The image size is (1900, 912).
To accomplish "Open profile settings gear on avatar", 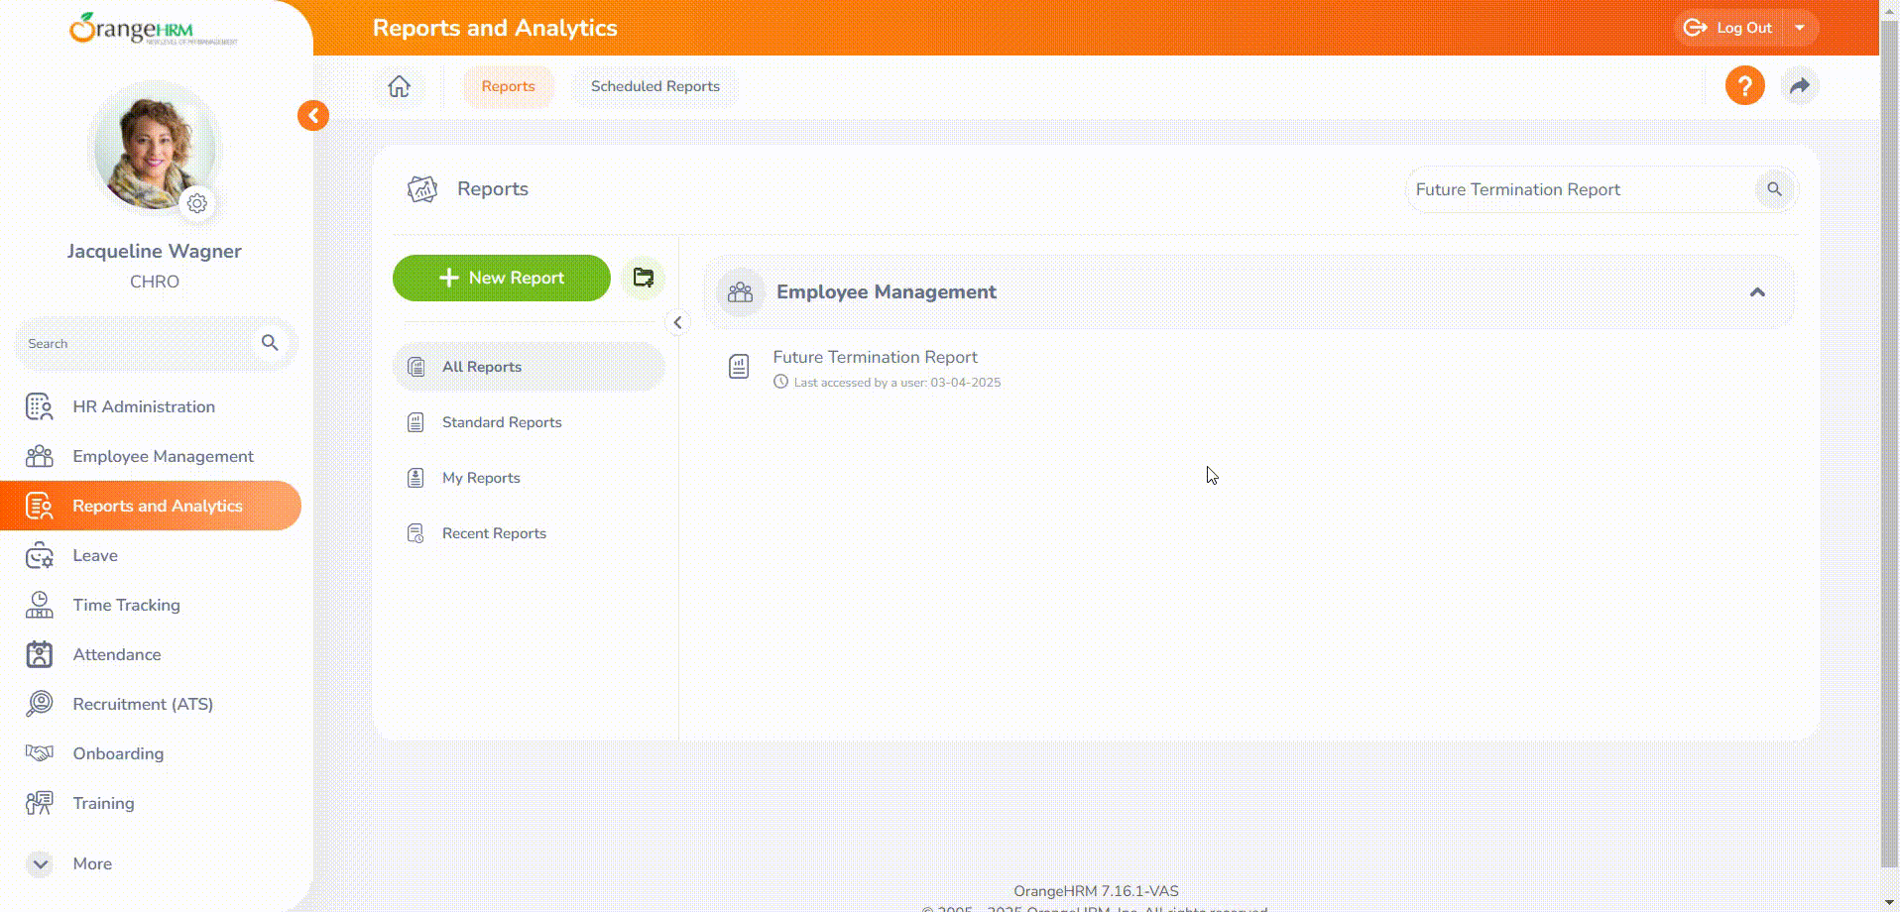I will pos(197,203).
